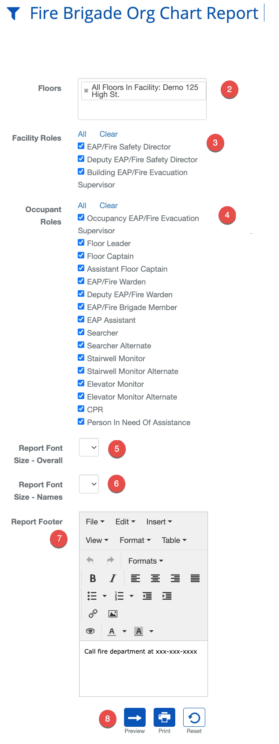Toggle bold formatting in the footer editor
This screenshot has height=744, width=279.
[92, 578]
